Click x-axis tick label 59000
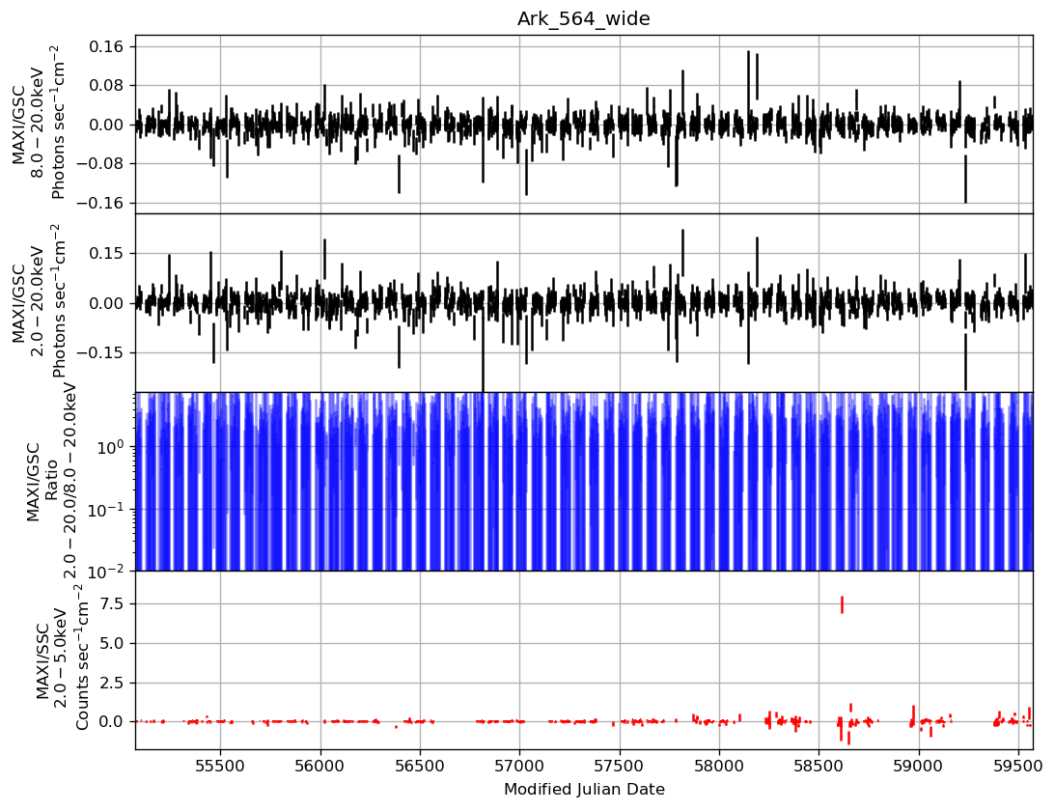 coord(918,767)
